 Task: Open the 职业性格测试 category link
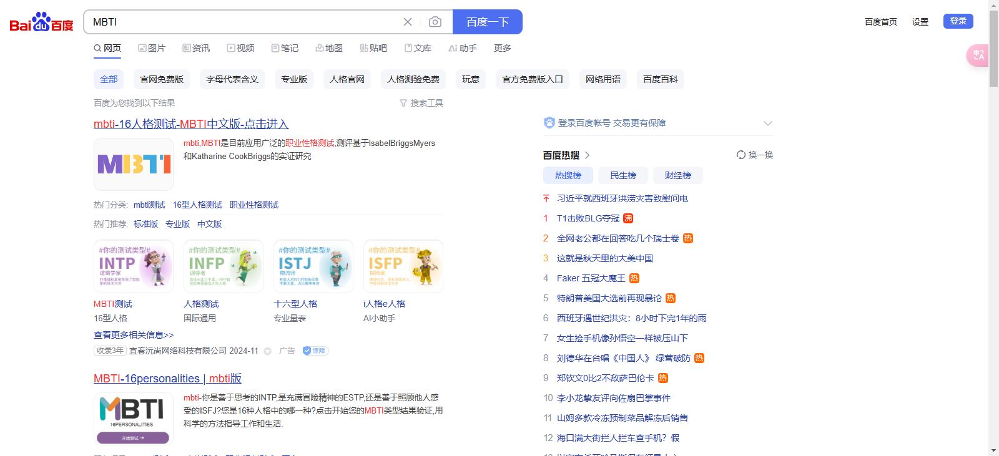(x=254, y=205)
